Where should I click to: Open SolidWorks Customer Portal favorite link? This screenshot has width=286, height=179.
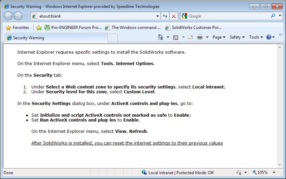tap(193, 28)
